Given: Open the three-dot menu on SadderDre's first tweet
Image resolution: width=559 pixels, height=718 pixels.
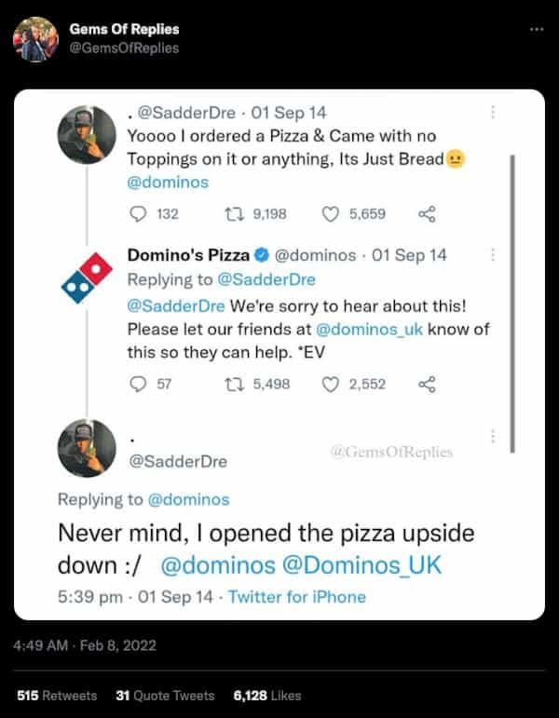Looking at the screenshot, I should point(493,113).
